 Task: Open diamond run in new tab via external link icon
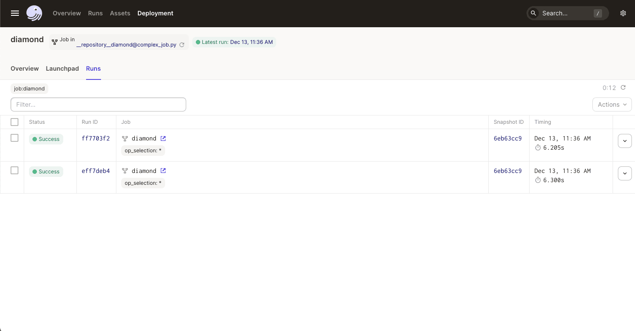click(163, 138)
